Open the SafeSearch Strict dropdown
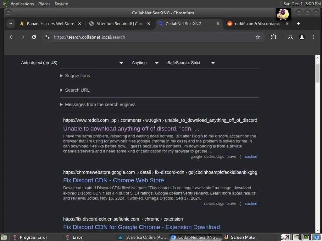Image resolution: width=322 pixels, height=241 pixels. click(x=191, y=63)
